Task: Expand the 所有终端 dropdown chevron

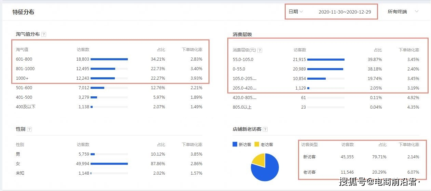Action: click(417, 12)
